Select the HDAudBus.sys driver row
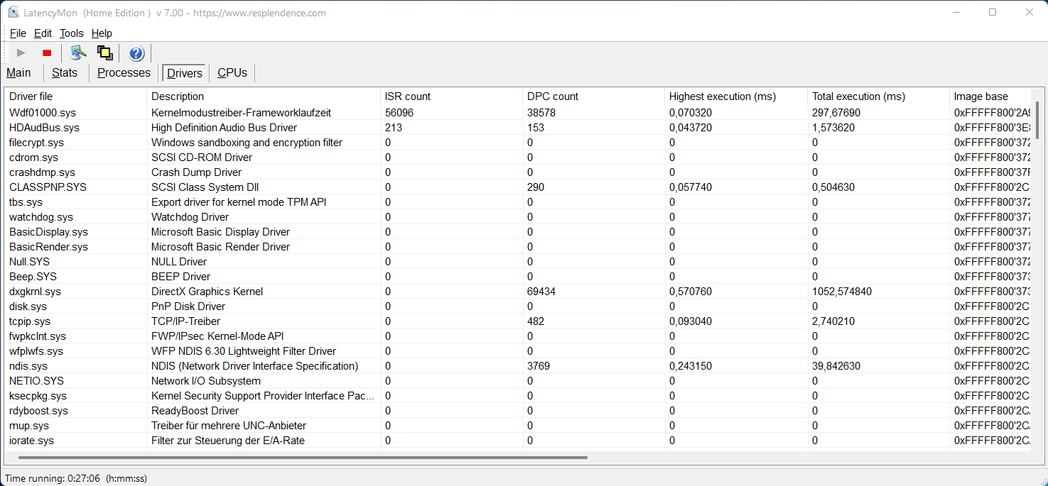 coord(518,128)
